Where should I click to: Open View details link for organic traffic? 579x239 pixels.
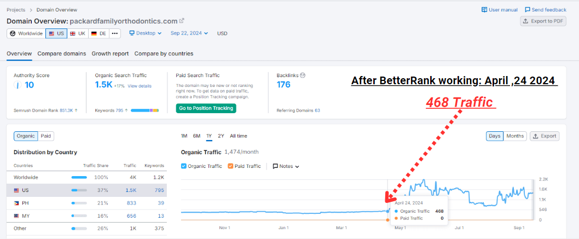[x=140, y=86]
